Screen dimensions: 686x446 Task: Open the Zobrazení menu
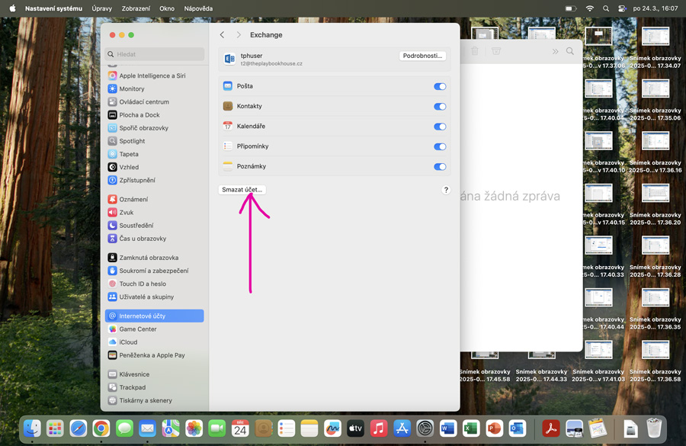(136, 8)
